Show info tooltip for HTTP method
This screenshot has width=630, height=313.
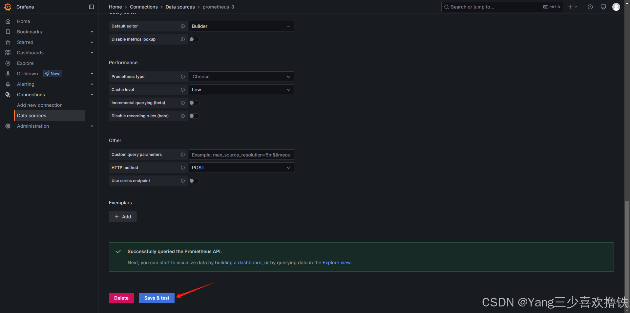(183, 168)
